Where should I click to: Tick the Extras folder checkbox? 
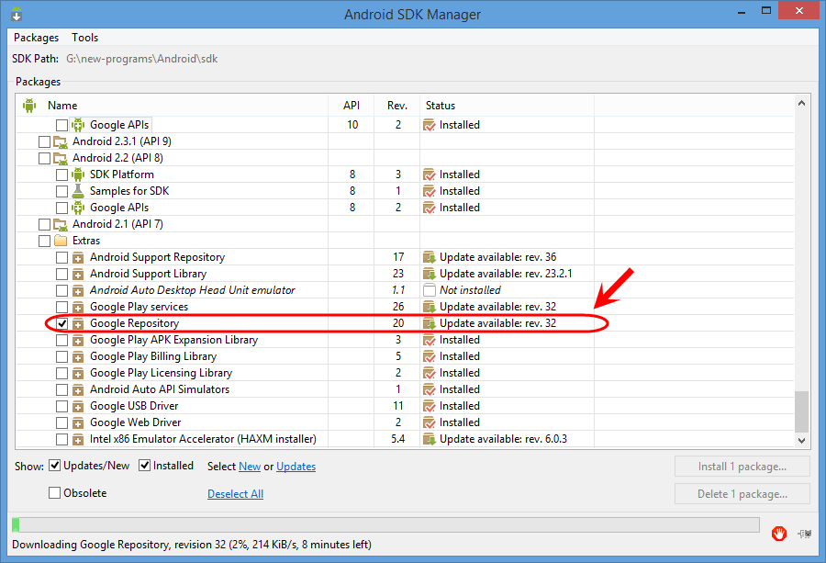tap(44, 241)
